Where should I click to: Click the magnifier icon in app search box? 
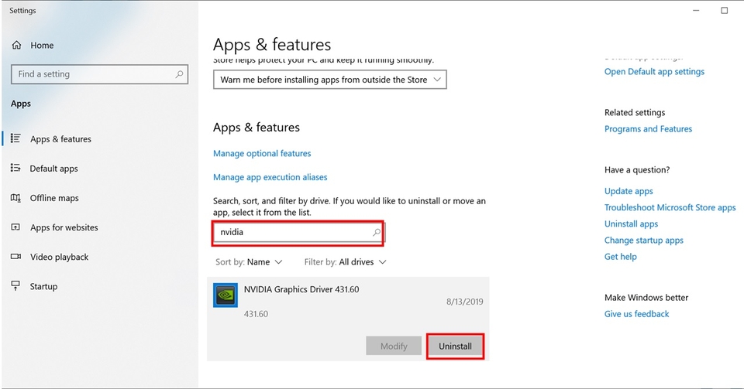[x=377, y=232]
